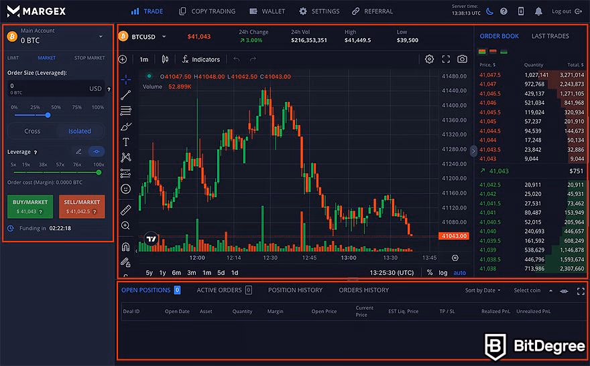Screen dimensions: 590x366
Task: Click the SELL/MARKET button
Action: [x=82, y=207]
